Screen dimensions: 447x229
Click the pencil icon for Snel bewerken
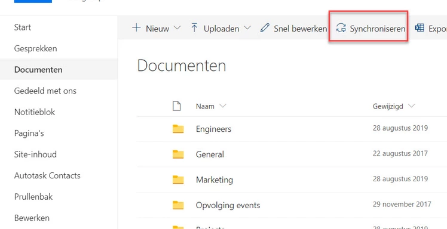tap(265, 28)
